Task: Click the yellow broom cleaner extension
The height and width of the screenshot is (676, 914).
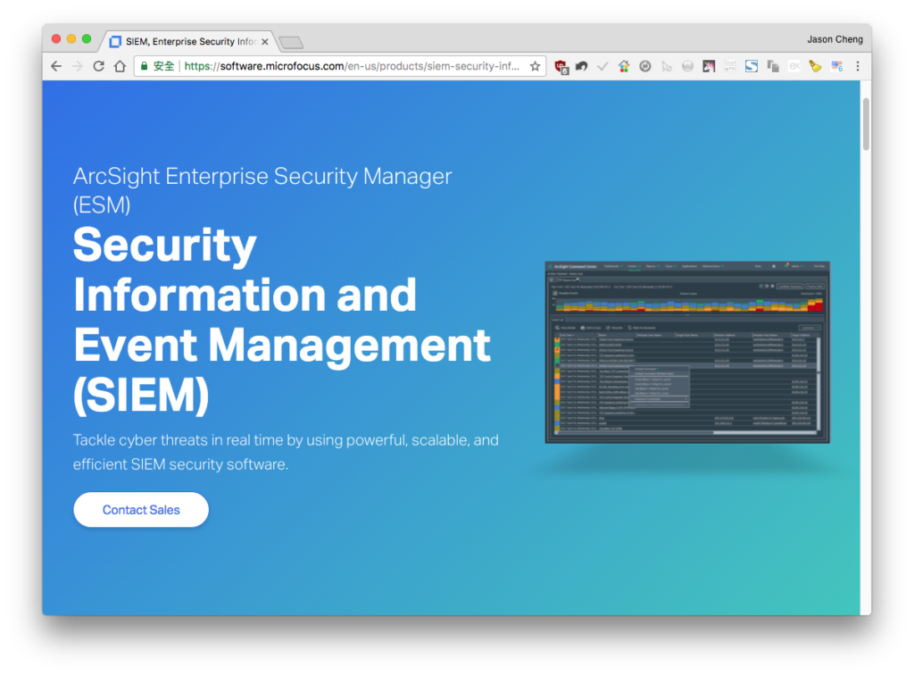Action: click(x=815, y=66)
